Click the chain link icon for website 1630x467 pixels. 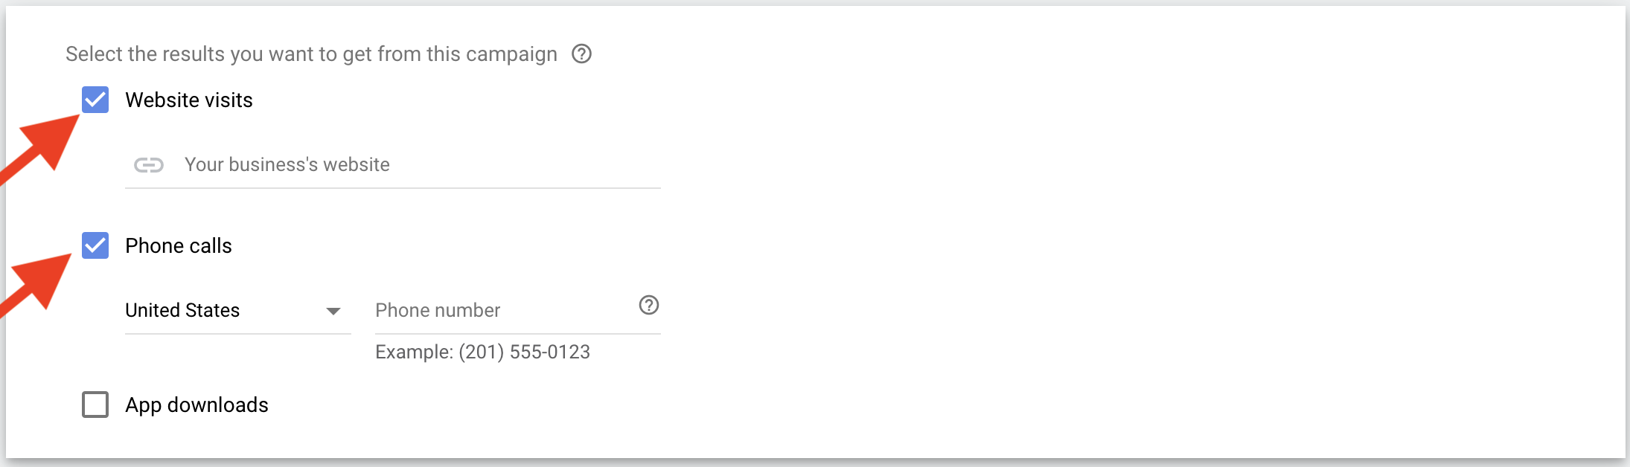coord(149,165)
